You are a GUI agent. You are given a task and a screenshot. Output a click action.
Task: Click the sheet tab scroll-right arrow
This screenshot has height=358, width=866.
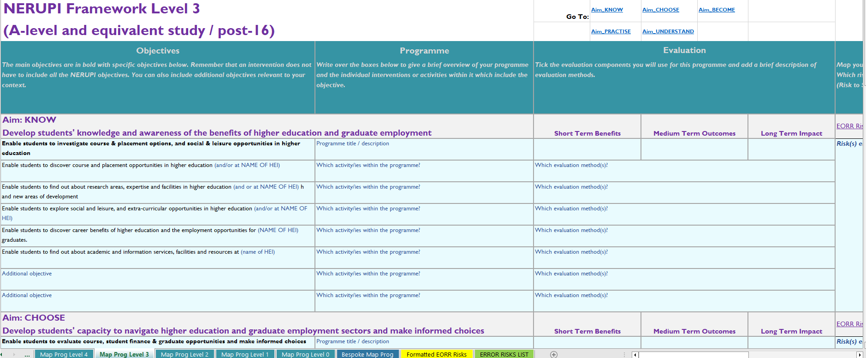tap(14, 354)
